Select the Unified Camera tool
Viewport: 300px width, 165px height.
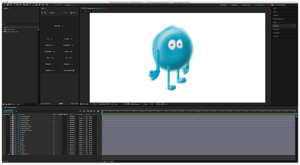pos(17,5)
